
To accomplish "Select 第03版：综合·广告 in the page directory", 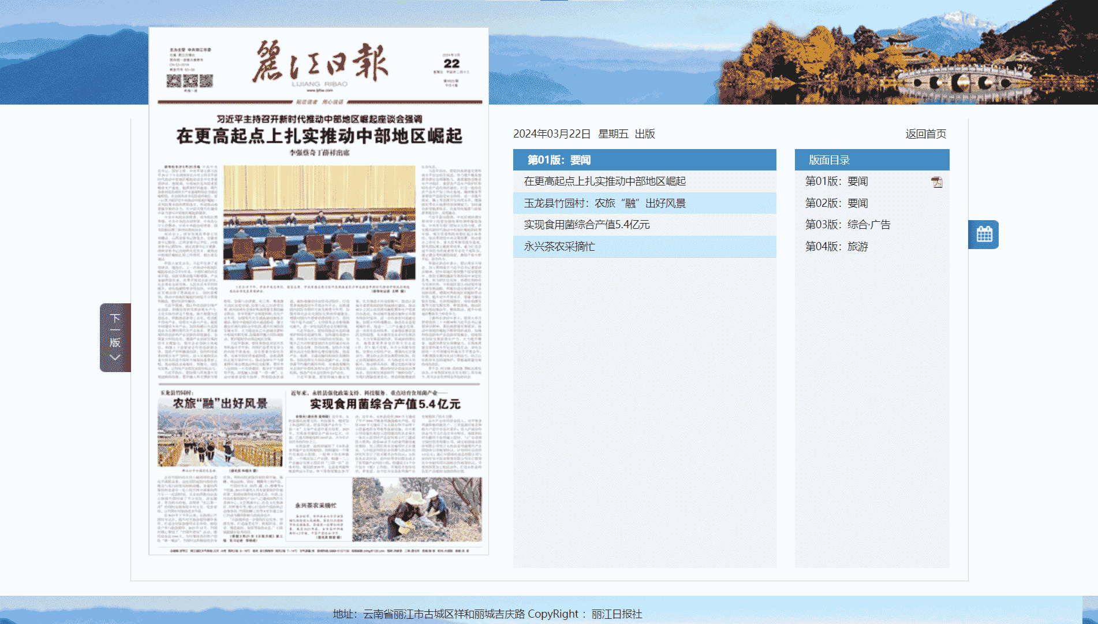I will pyautogui.click(x=848, y=224).
